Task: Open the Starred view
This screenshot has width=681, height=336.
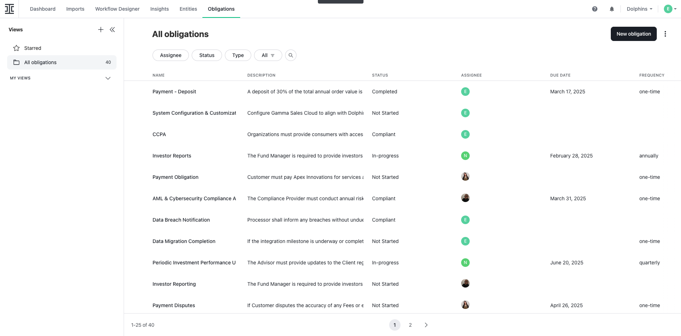Action: tap(32, 48)
